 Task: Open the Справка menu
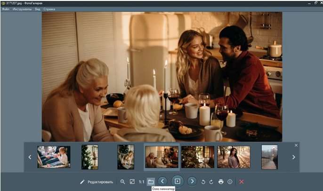click(49, 9)
